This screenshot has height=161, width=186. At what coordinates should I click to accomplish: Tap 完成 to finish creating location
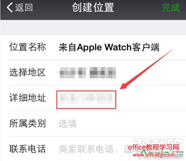[171, 7]
